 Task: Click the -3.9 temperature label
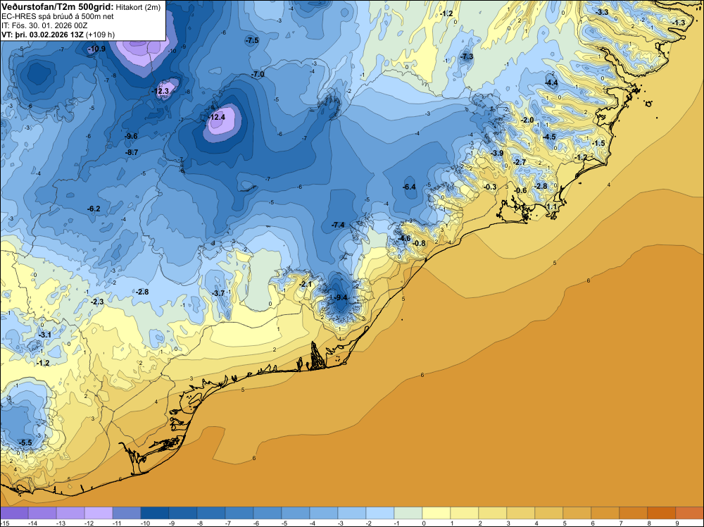click(x=497, y=153)
